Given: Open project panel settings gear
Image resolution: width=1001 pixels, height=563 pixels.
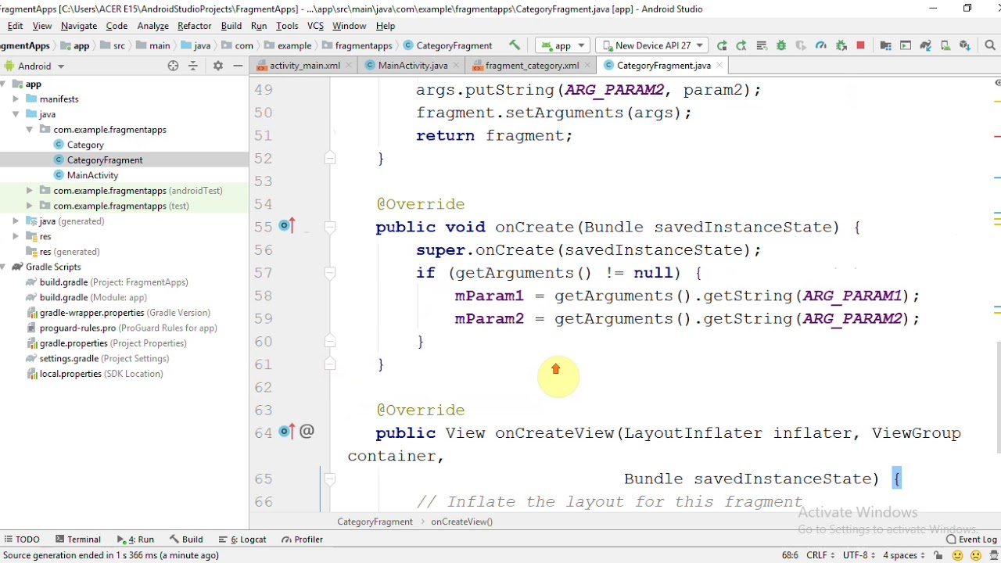Looking at the screenshot, I should (x=218, y=66).
